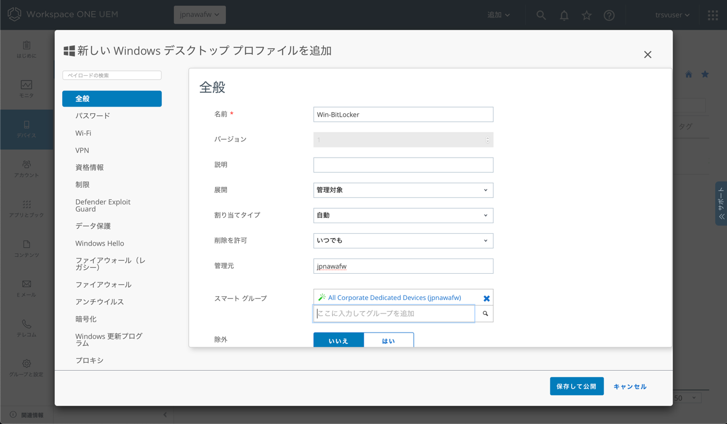
Task: Click the 関連情報 info icon
Action: 13,415
